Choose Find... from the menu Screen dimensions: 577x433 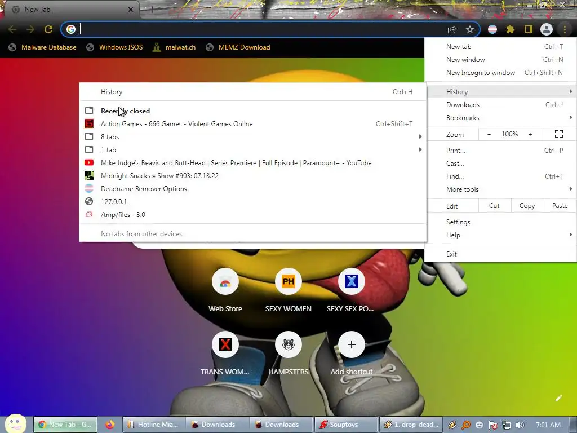click(500, 176)
